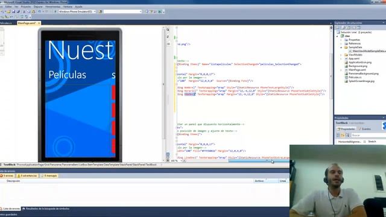Image resolution: width=386 pixels, height=217 pixels.
Task: Switch to the MainPage.xaml editor tab
Action: (27, 23)
